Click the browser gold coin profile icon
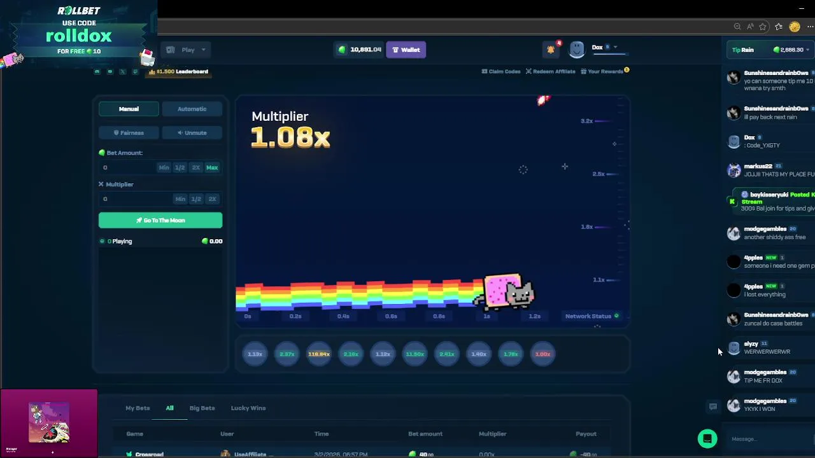Screen dimensions: 815x458 794,27
